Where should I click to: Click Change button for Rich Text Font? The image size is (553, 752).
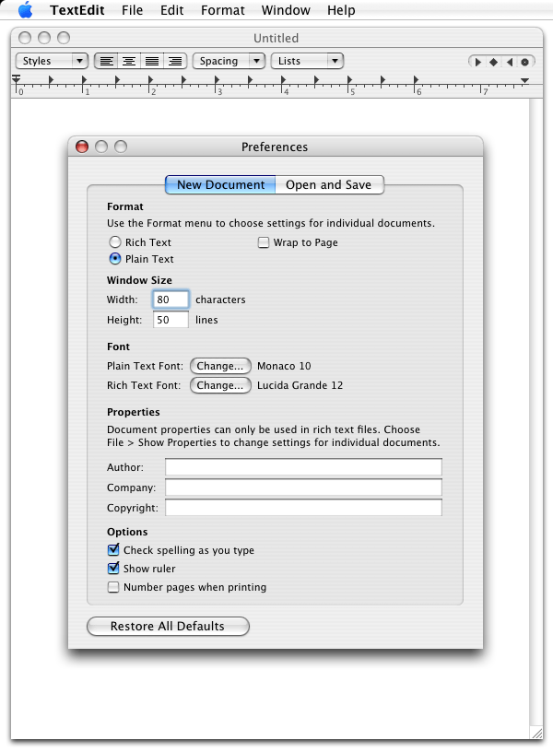pyautogui.click(x=220, y=385)
